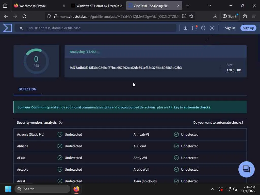Click VirusTotal Sign in link
The height and width of the screenshot is (195, 260).
pos(230,28)
